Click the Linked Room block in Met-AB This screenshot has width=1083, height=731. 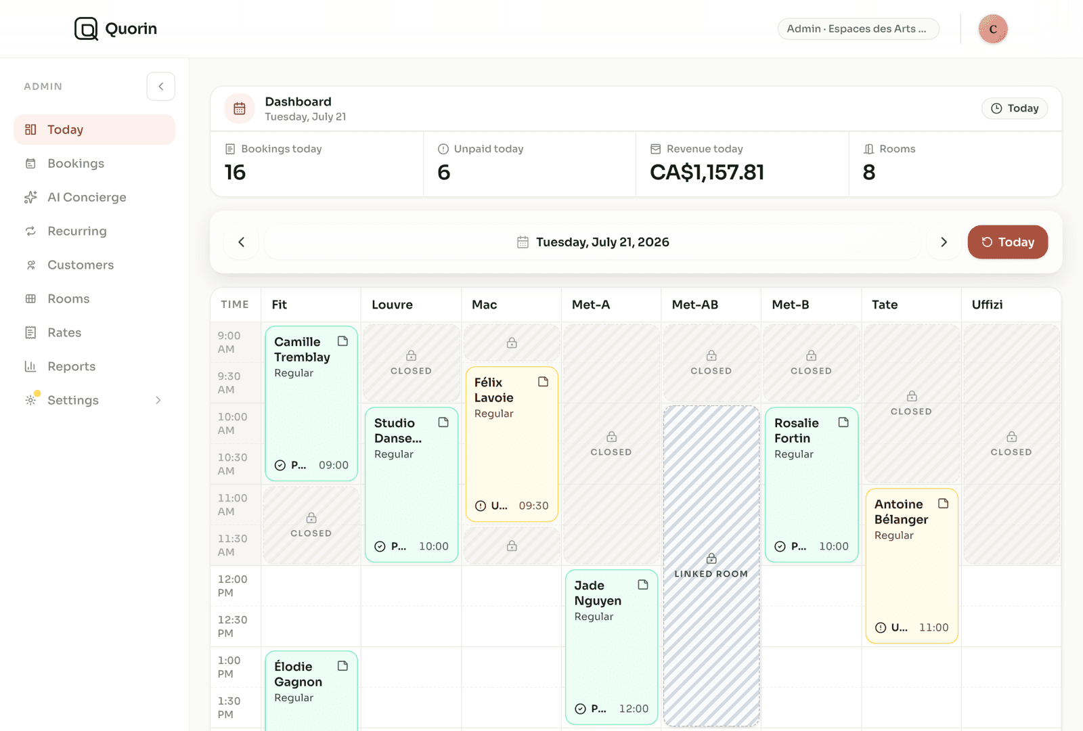point(711,566)
